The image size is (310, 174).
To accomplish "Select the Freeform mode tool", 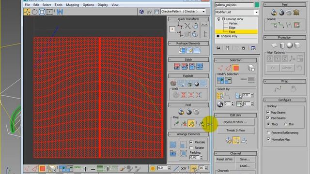I will 49,12.
